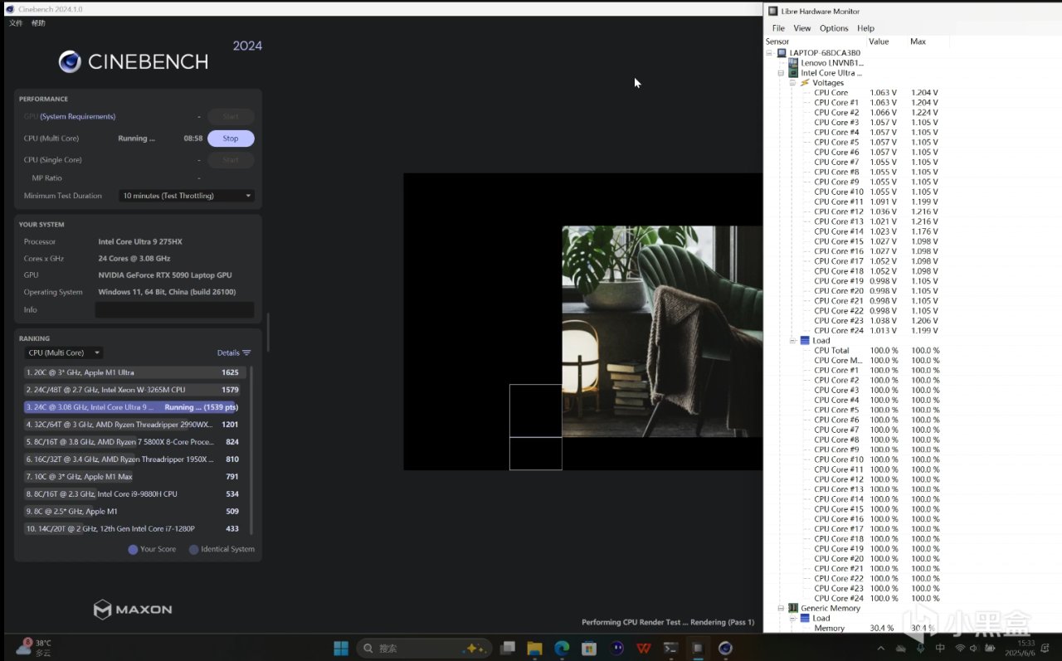Click the ranking list vertical scrollbar
Viewport: 1062px width, 661px height.
point(251,450)
